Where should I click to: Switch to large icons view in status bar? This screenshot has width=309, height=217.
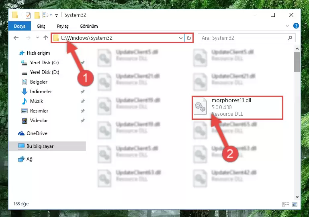pos(295,204)
